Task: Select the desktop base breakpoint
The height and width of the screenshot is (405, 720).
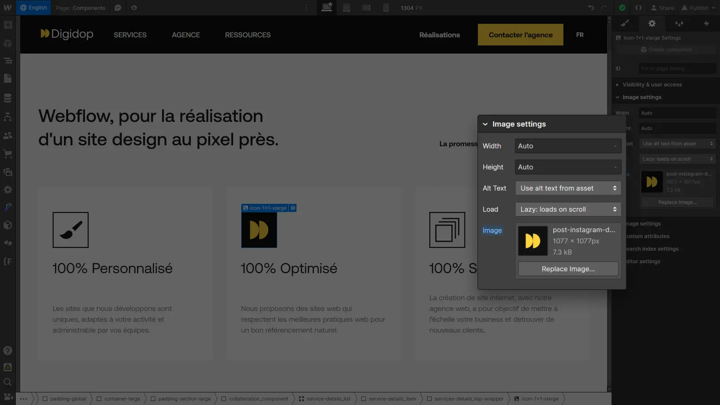Action: point(327,7)
